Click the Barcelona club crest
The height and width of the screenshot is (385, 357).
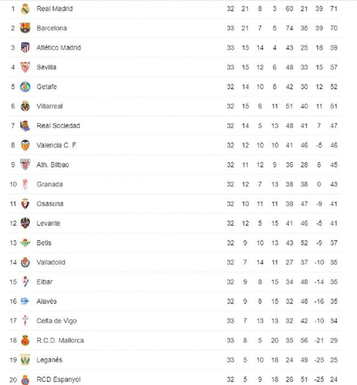25,28
